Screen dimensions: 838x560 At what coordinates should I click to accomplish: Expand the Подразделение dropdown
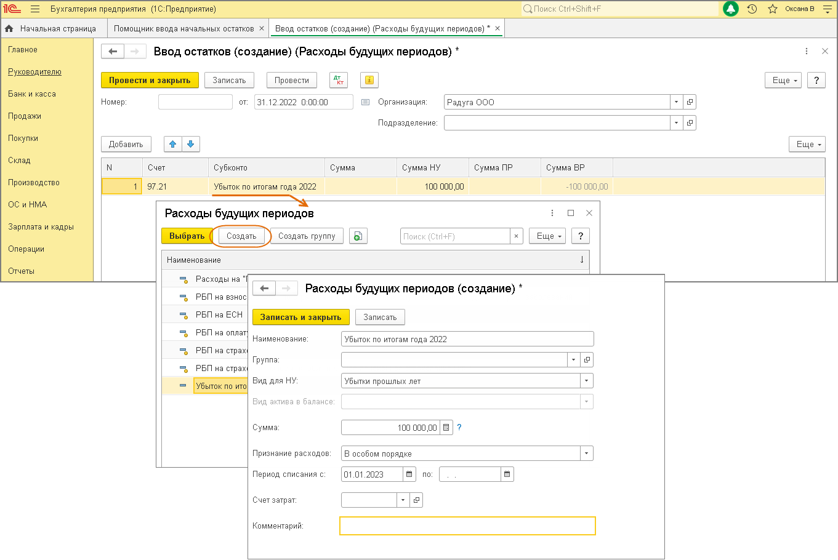[677, 123]
